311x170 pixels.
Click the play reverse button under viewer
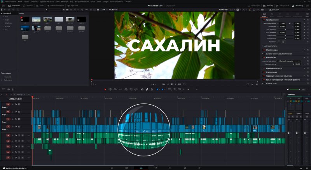tap(168, 84)
